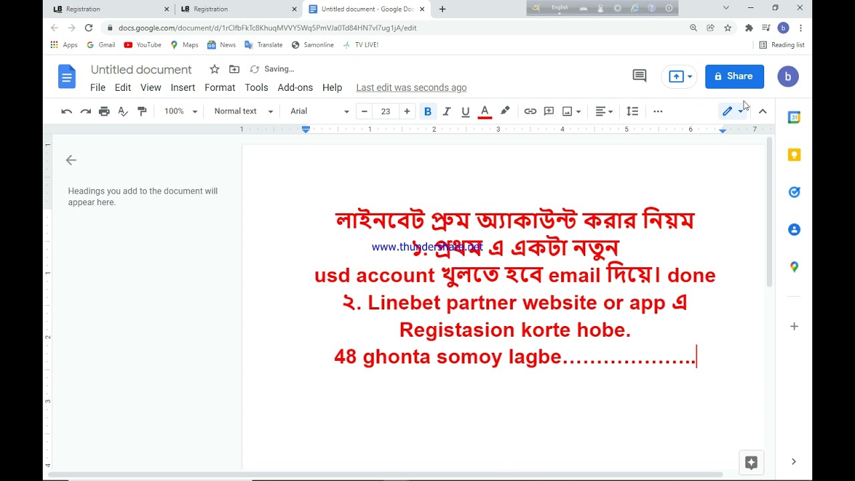Open the Edit menu
The image size is (855, 481).
(x=123, y=88)
